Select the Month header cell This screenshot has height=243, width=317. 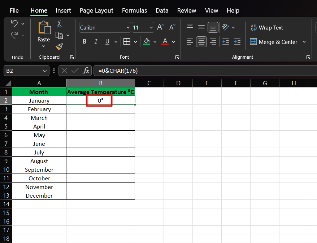tap(39, 92)
